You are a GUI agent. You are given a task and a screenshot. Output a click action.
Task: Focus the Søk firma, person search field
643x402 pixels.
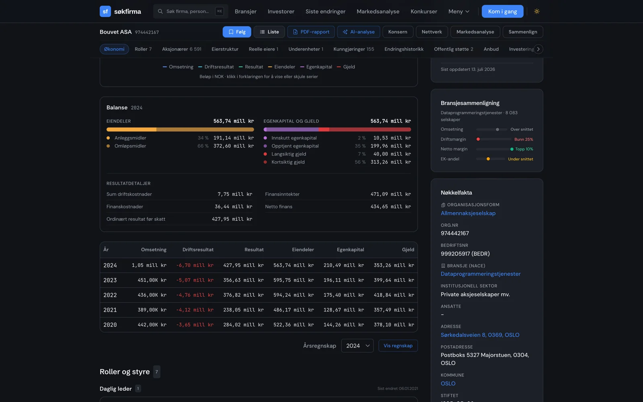pyautogui.click(x=190, y=11)
